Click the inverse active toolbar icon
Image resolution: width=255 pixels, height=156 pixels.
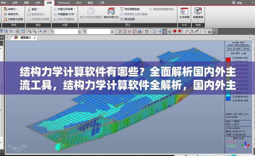pyautogui.click(x=130, y=31)
